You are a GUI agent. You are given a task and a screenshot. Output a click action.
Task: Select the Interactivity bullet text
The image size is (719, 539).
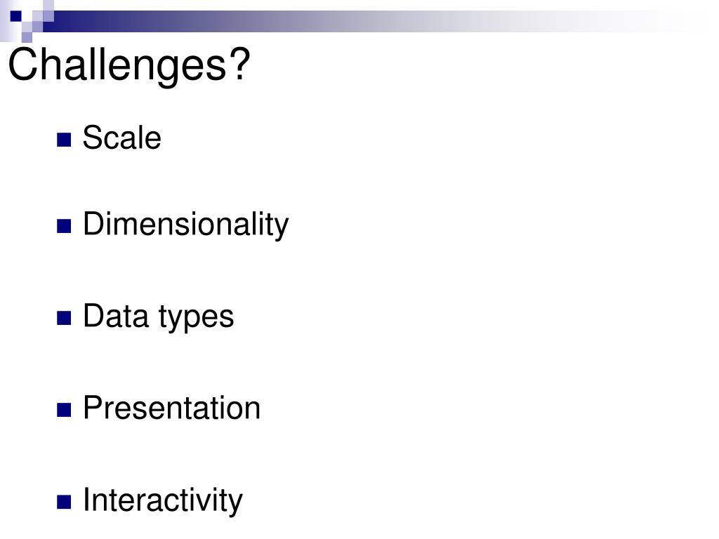point(162,500)
